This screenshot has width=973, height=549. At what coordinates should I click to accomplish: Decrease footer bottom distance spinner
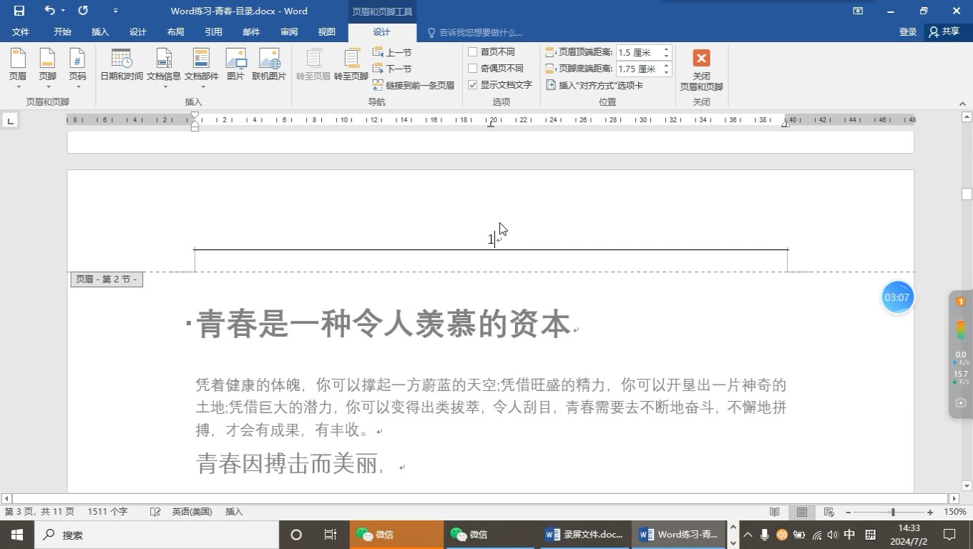666,73
